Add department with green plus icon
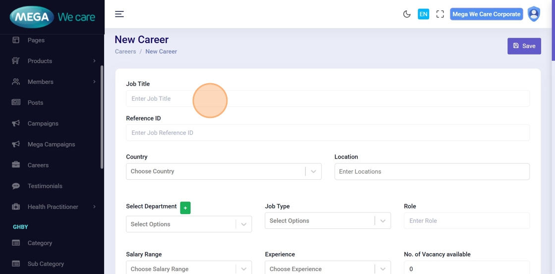Image resolution: width=555 pixels, height=274 pixels. (x=185, y=208)
